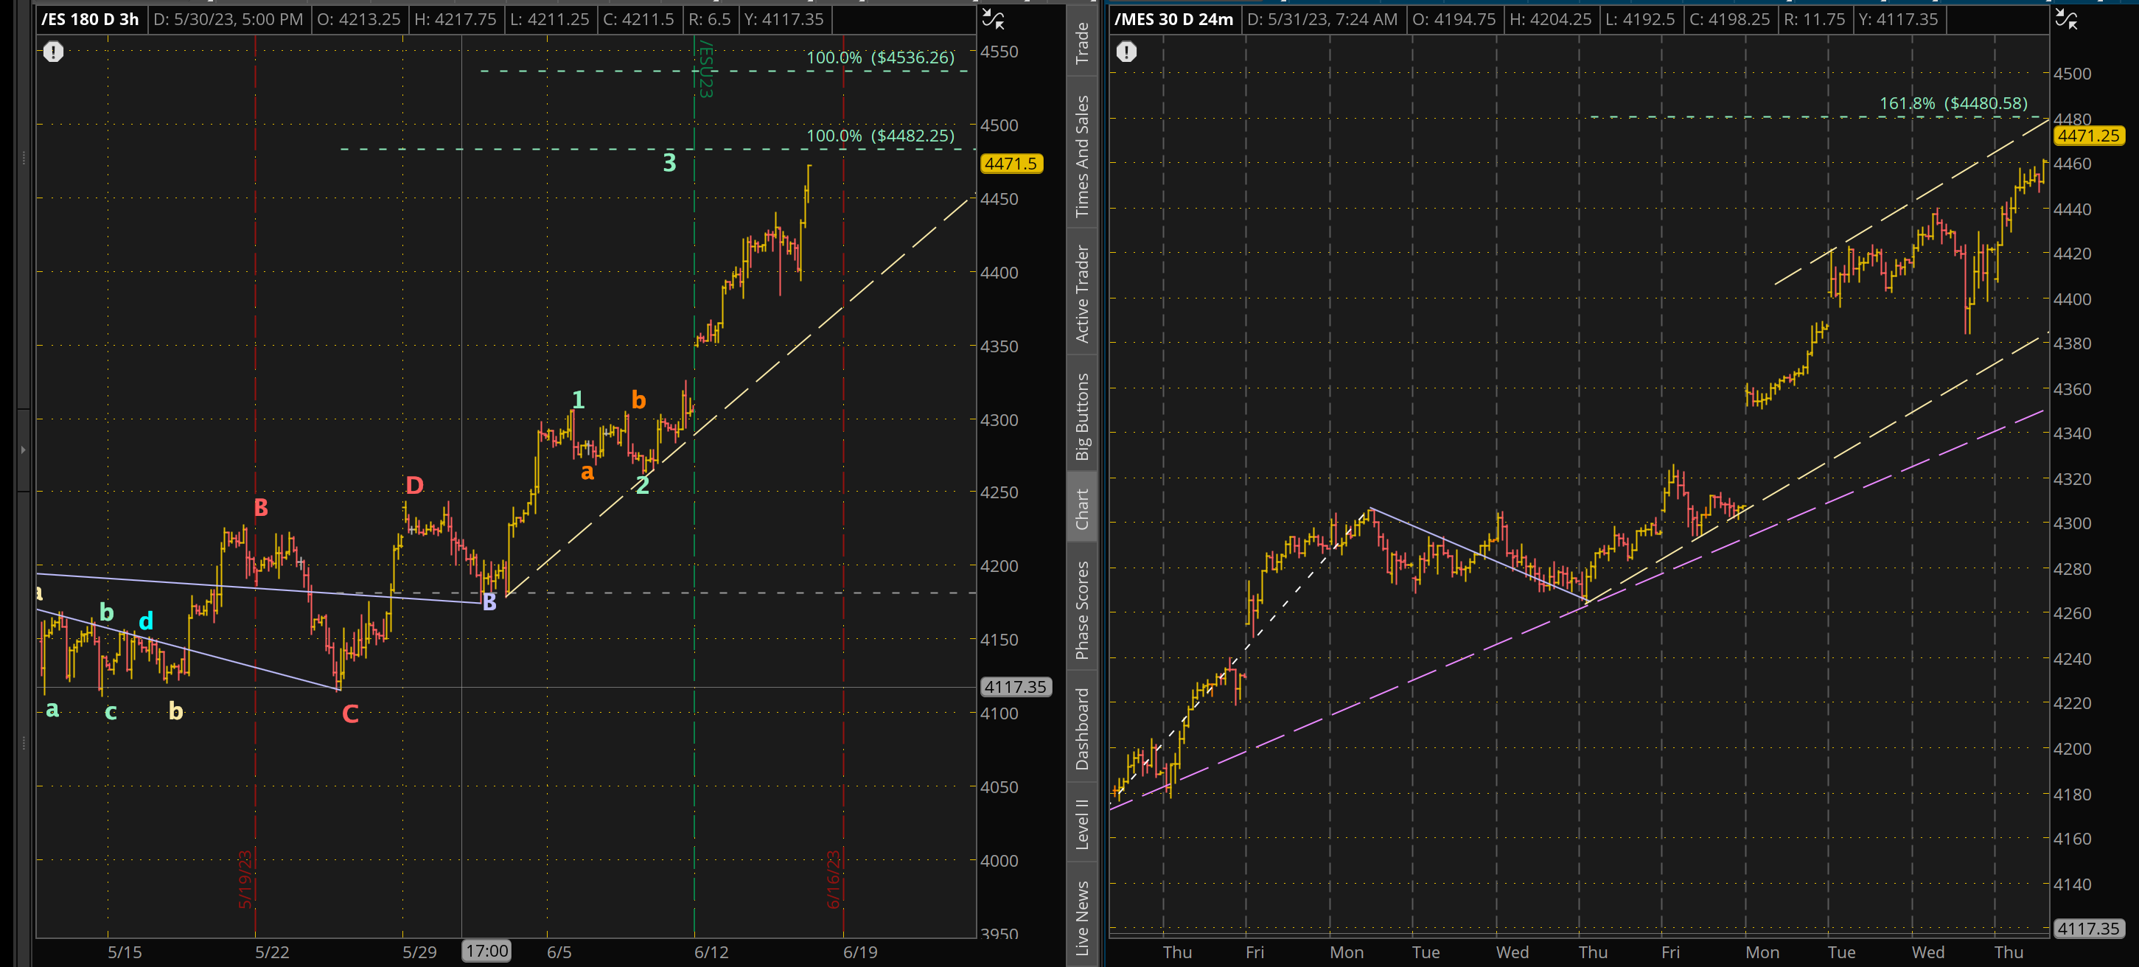
Task: Click the /ES 180 D 3h symbol label
Action: coord(90,19)
